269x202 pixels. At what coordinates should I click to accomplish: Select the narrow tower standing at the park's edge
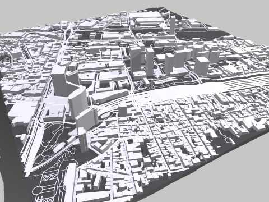(x=83, y=140)
